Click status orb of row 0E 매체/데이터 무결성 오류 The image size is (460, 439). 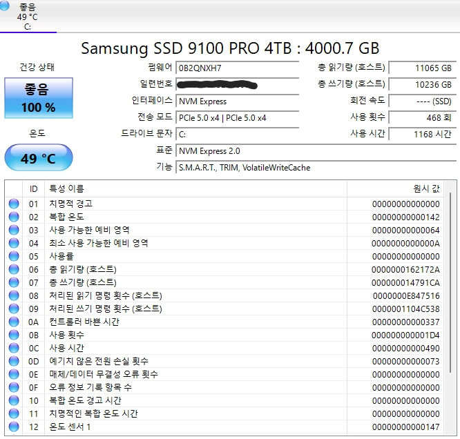[x=14, y=374]
